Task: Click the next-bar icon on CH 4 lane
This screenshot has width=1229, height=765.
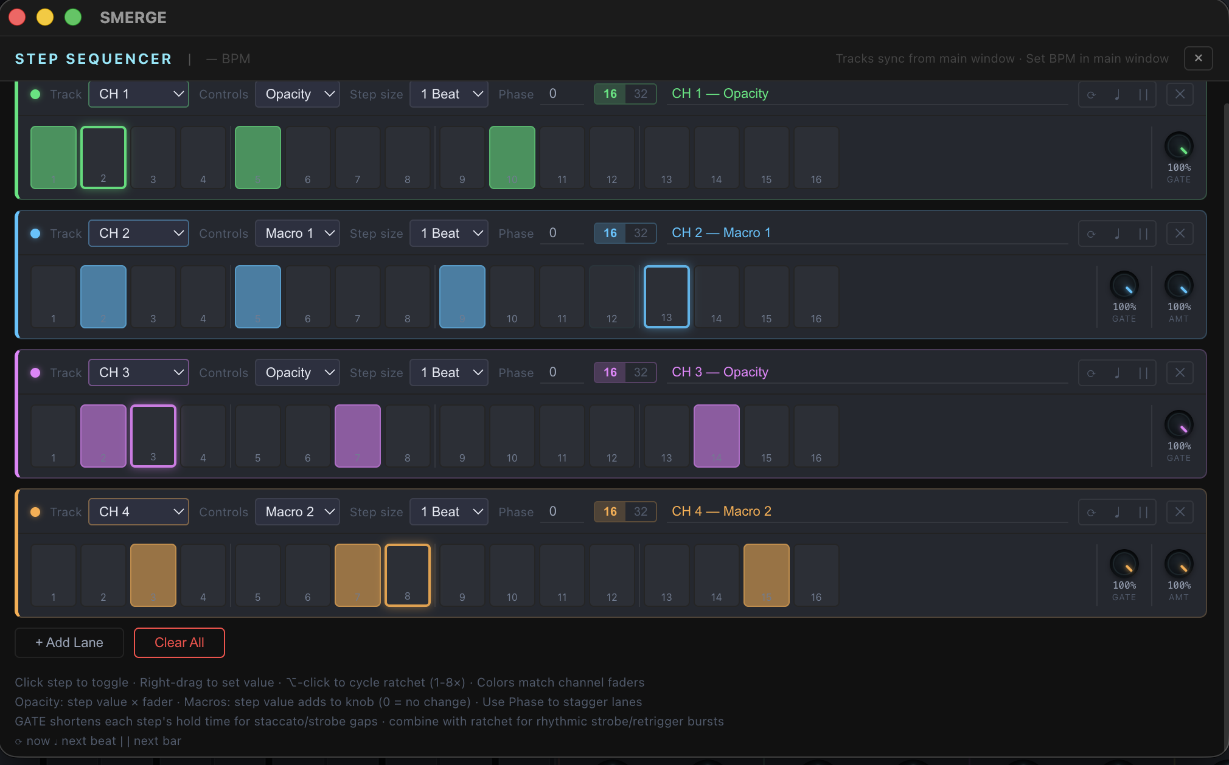Action: click(1143, 512)
